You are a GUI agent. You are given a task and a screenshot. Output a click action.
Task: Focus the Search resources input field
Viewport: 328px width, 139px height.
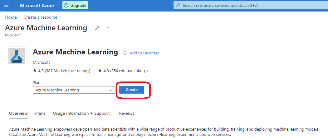[251, 5]
